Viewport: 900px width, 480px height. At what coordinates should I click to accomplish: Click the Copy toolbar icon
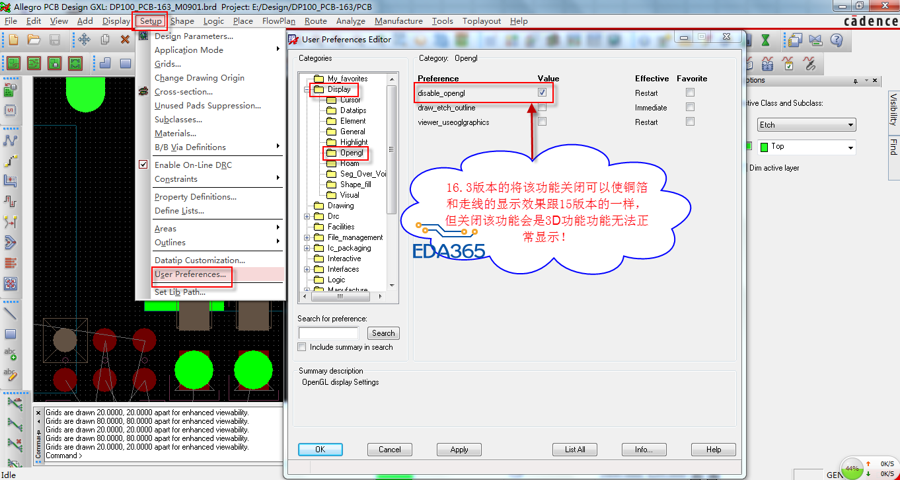point(104,40)
